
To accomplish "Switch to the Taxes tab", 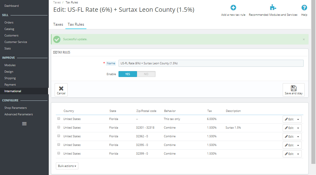I will [x=58, y=24].
